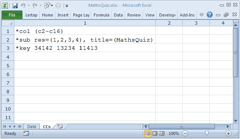This screenshot has height=139, width=240.
Task: Click the horizontal scrollbar left arrow
Action: coord(146,126)
